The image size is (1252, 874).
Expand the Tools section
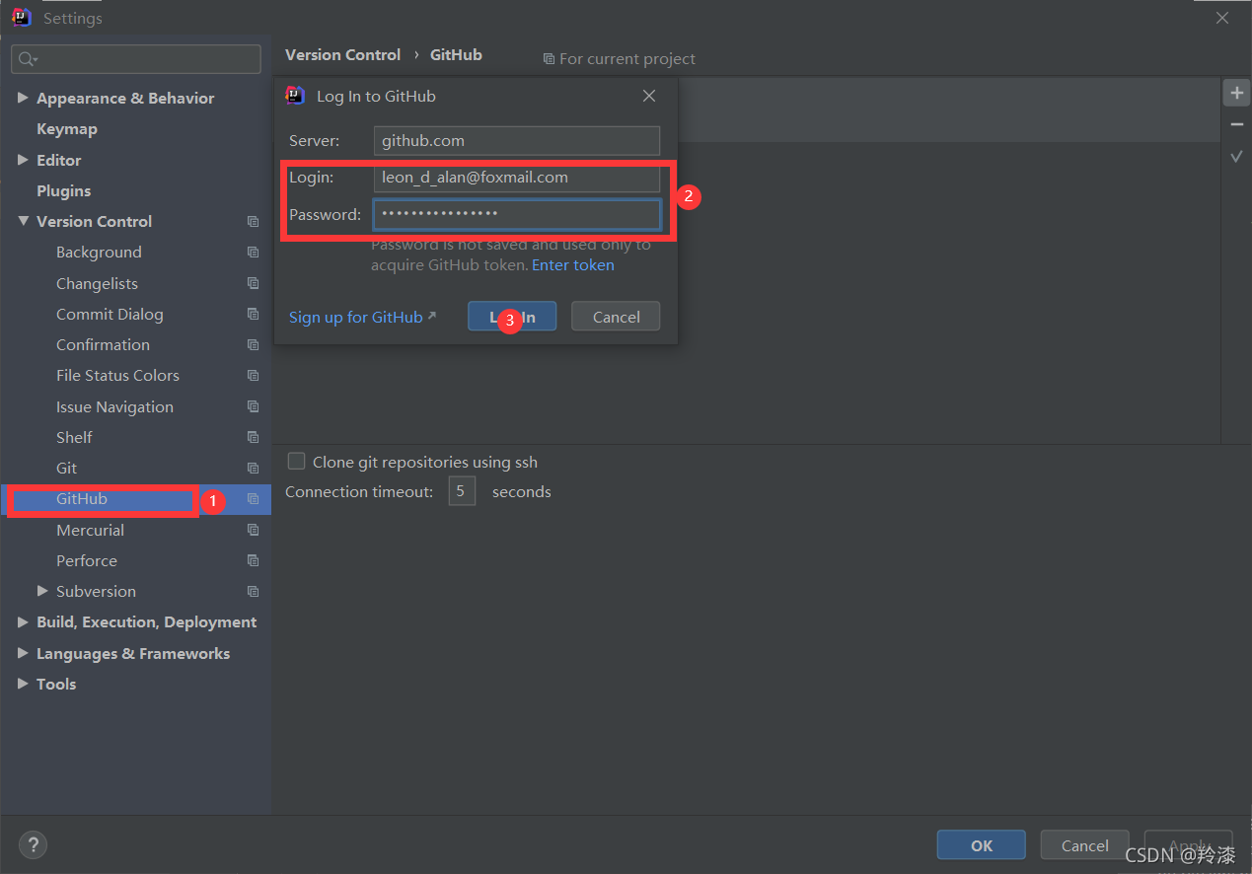[x=23, y=684]
